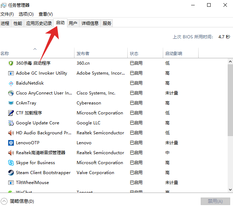Click the LenovoOTP shield icon
233x210 pixels.
[x=11, y=143]
